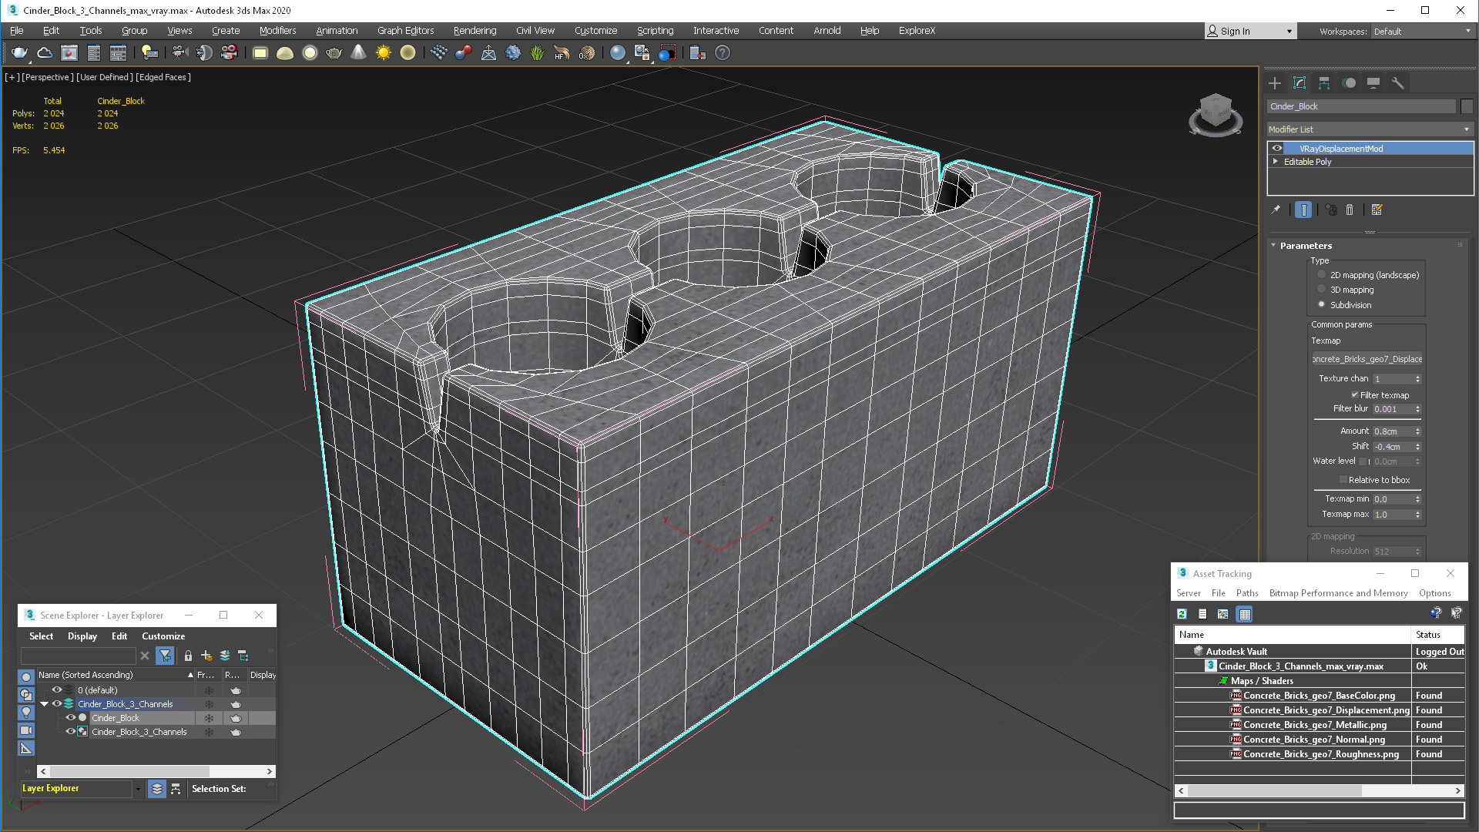Click the V-Ray fur grass icon
The image size is (1479, 832).
tap(537, 52)
